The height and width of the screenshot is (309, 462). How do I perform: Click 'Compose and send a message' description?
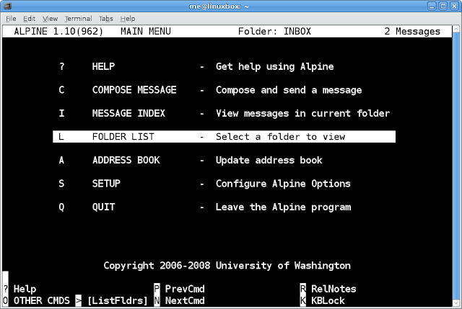(x=289, y=90)
